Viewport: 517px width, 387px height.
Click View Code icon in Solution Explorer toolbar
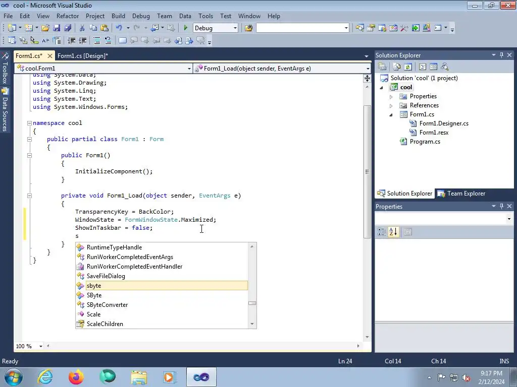[423, 67]
